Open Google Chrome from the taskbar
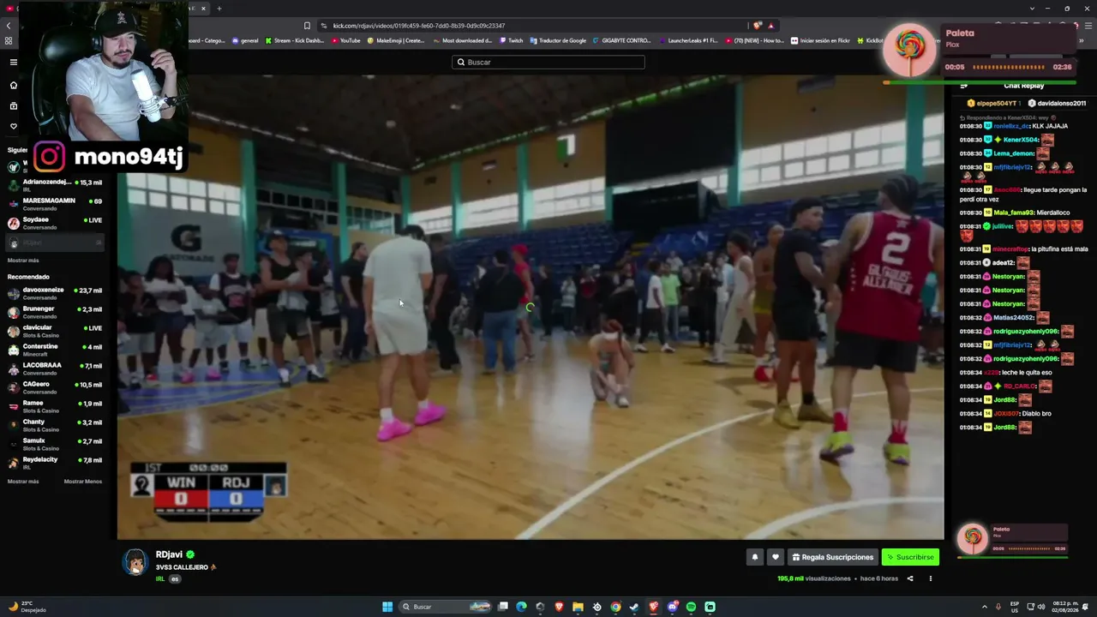The image size is (1097, 617). [615, 607]
